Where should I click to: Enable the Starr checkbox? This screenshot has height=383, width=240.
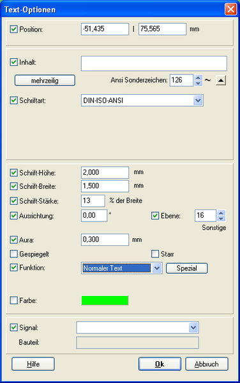click(155, 254)
